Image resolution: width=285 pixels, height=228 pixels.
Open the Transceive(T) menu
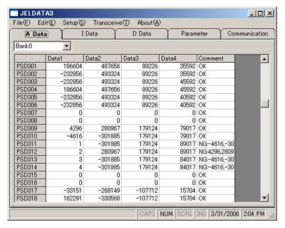pyautogui.click(x=111, y=23)
